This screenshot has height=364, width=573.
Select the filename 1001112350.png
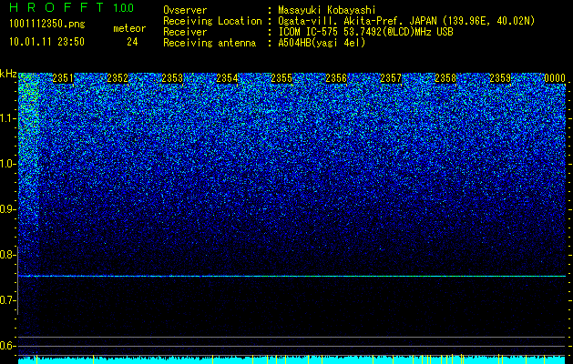click(47, 24)
